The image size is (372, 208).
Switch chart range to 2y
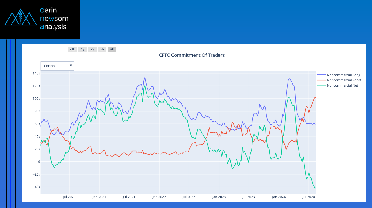[x=92, y=49]
